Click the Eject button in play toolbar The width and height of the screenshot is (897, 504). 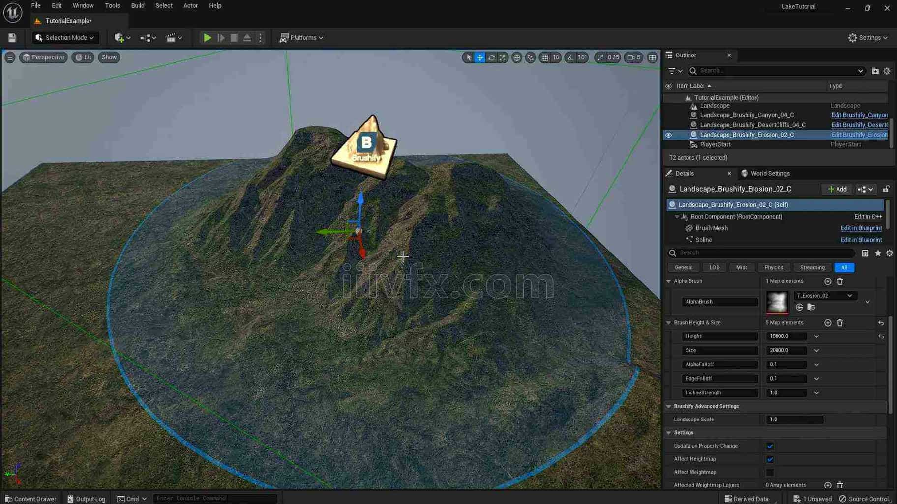coord(247,38)
